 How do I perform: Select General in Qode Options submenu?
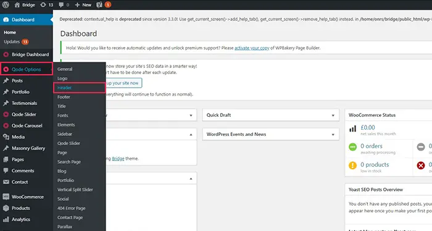pos(65,69)
